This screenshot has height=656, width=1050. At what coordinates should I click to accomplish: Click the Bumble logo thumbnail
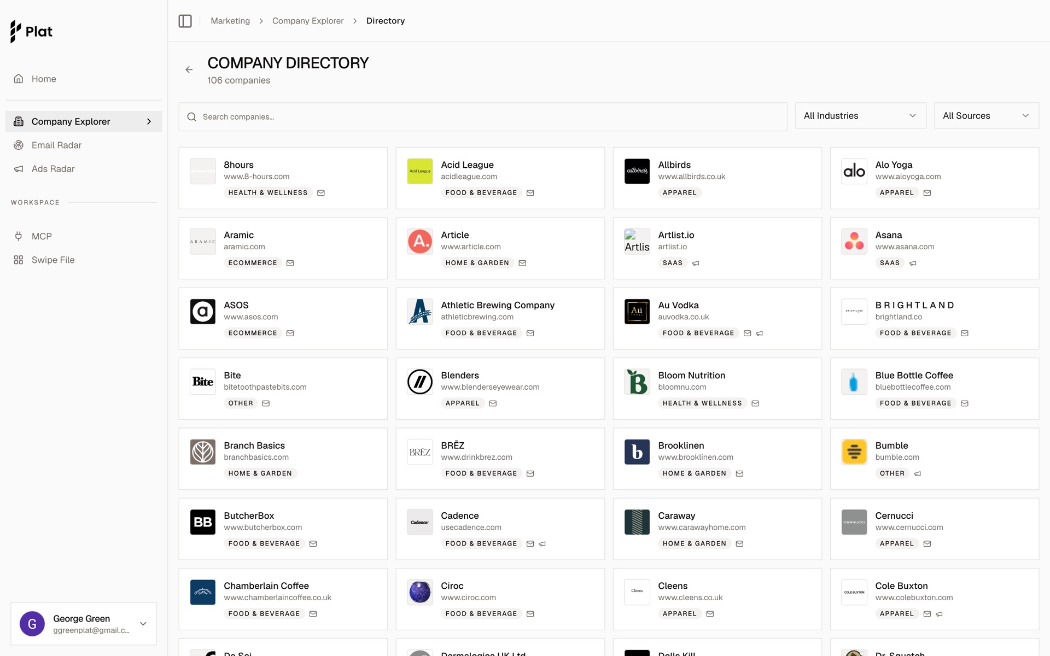tap(854, 452)
